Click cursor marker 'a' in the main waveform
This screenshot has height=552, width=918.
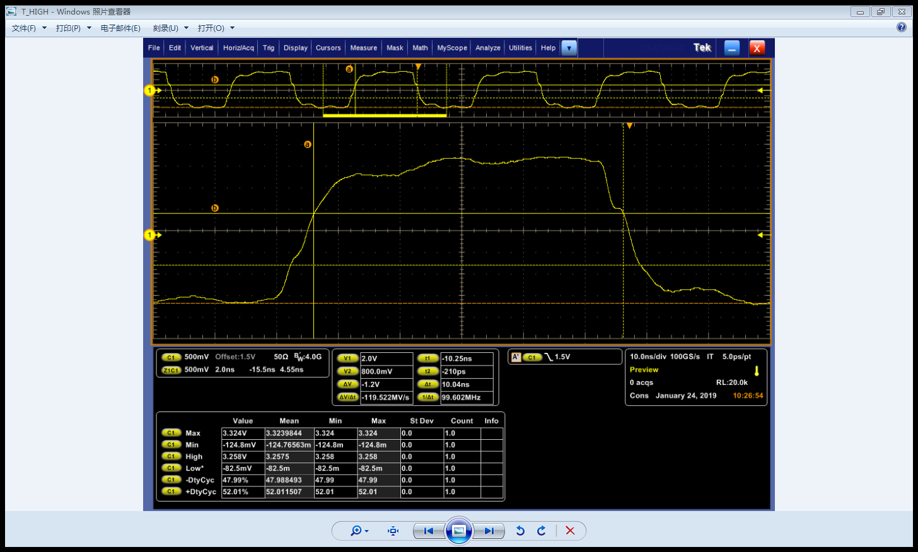pos(308,144)
